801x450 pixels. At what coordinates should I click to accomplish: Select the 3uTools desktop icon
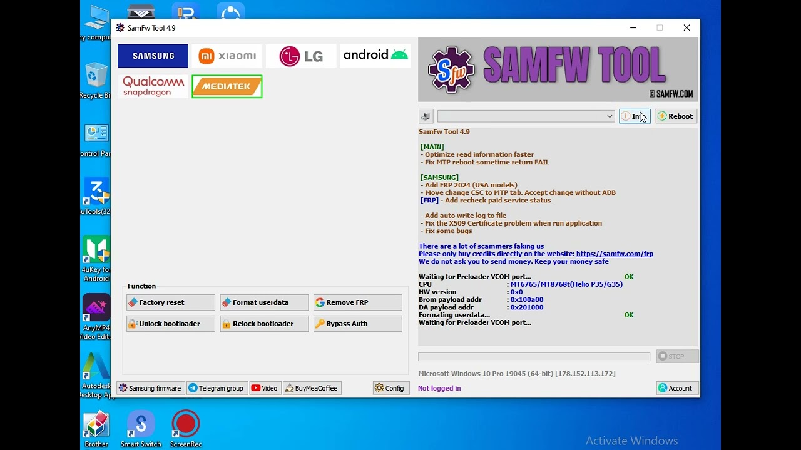coord(96,196)
